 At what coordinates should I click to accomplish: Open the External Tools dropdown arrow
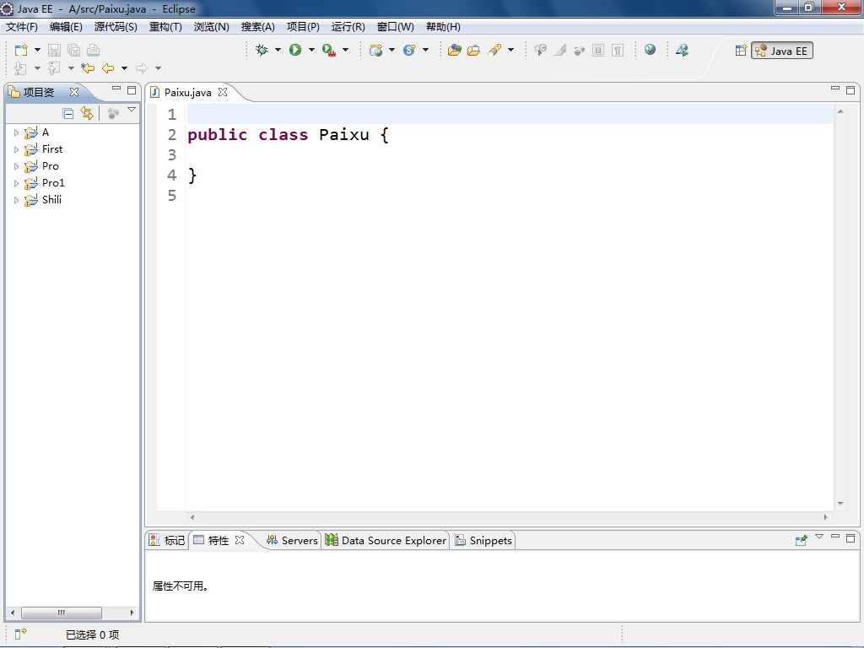[345, 50]
